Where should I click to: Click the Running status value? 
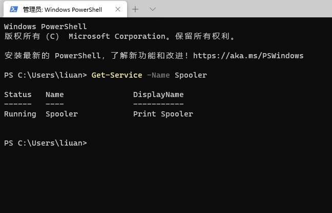tap(20, 114)
